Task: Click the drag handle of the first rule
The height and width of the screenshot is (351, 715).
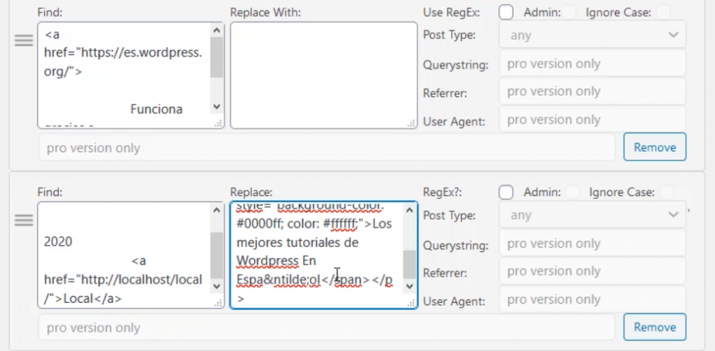Action: pos(24,40)
